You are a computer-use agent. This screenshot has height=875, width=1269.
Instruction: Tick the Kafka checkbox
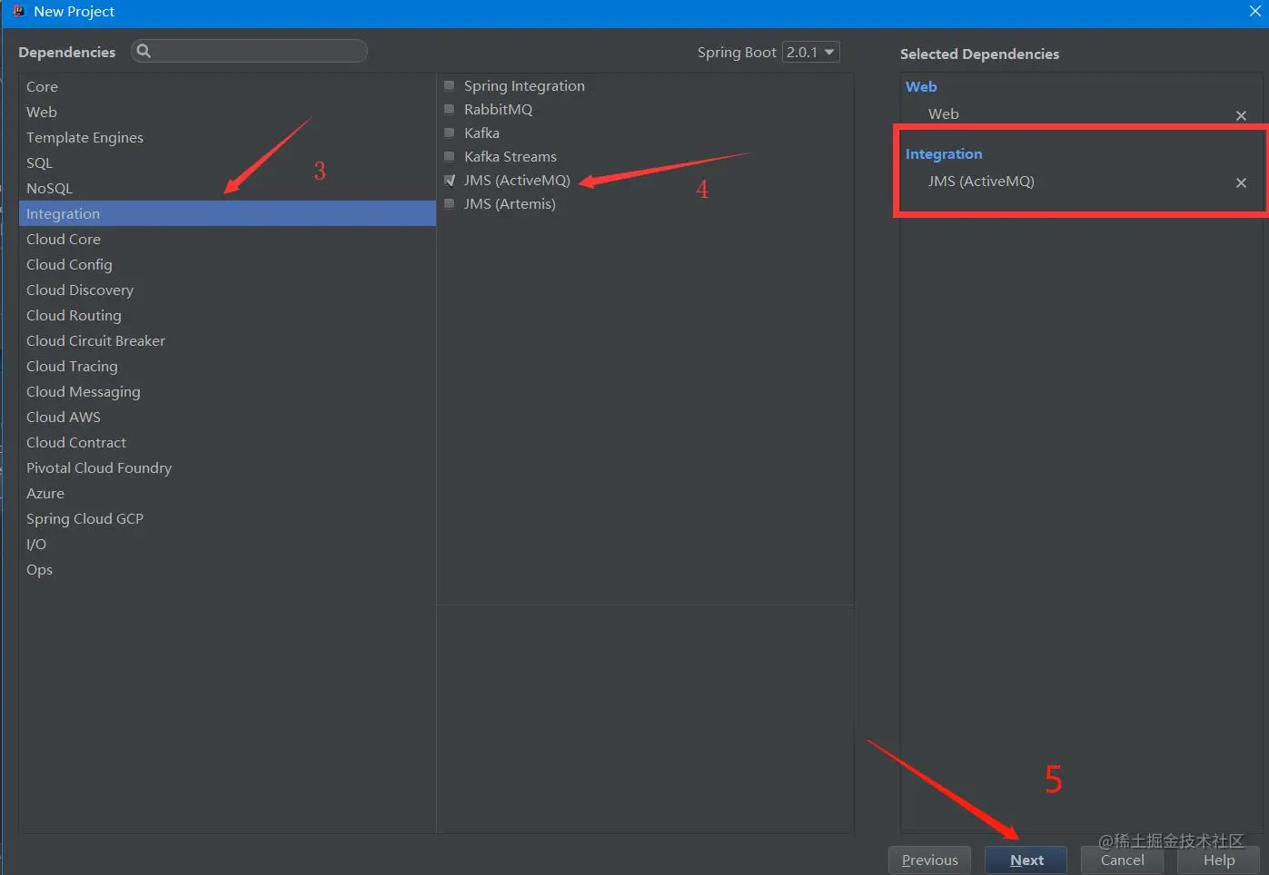click(x=449, y=133)
